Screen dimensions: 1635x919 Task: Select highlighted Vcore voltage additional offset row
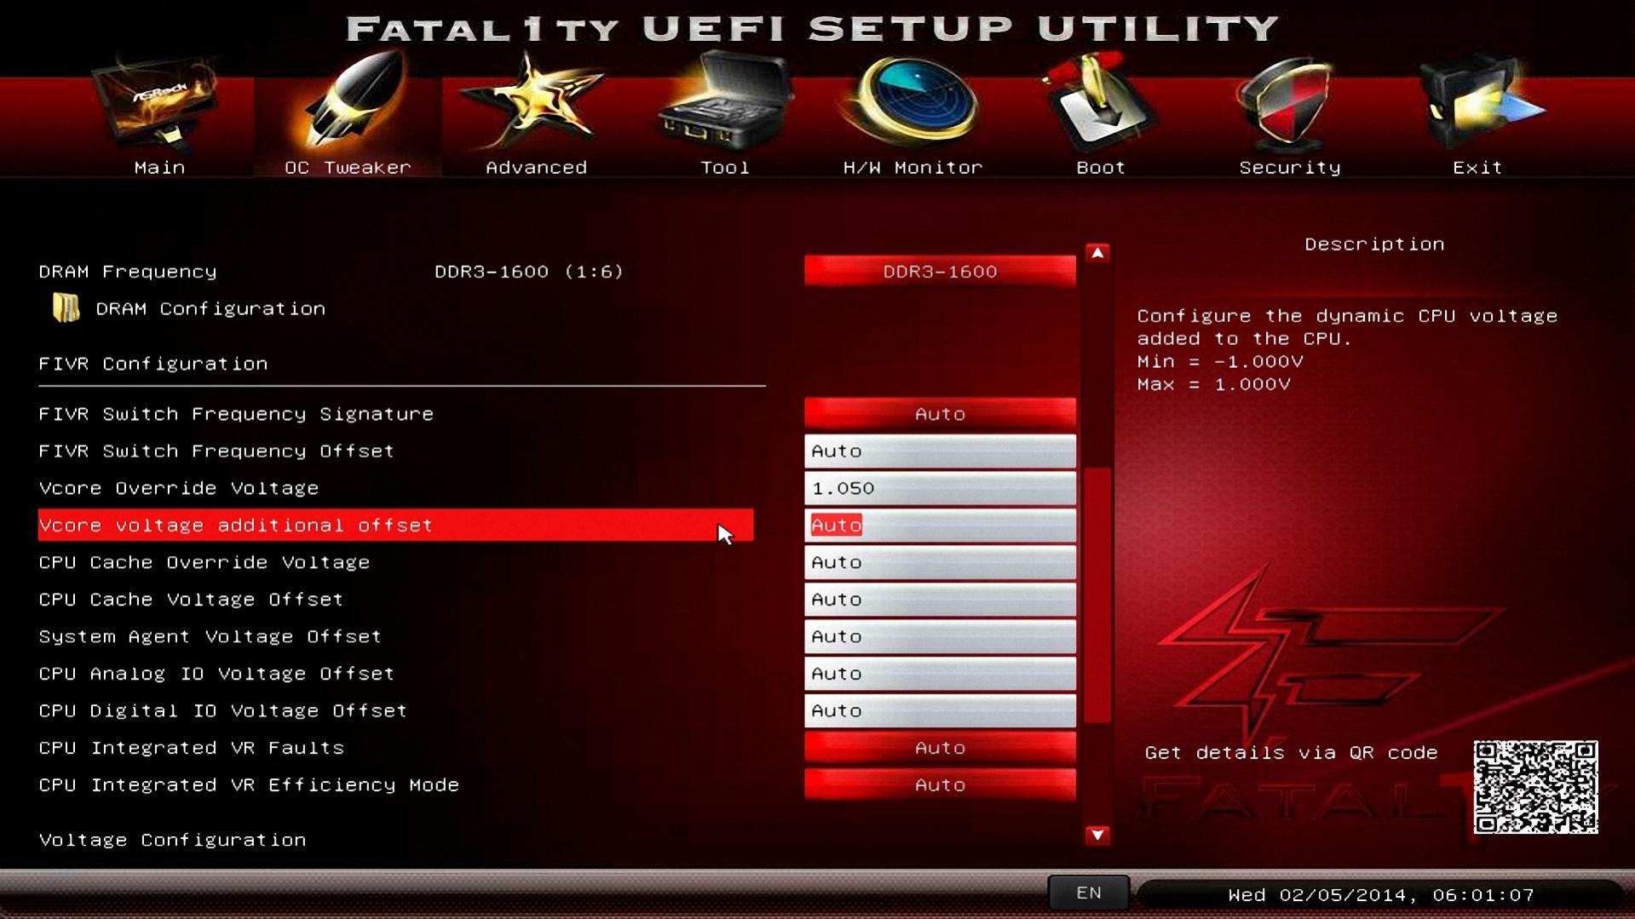pyautogui.click(x=395, y=525)
